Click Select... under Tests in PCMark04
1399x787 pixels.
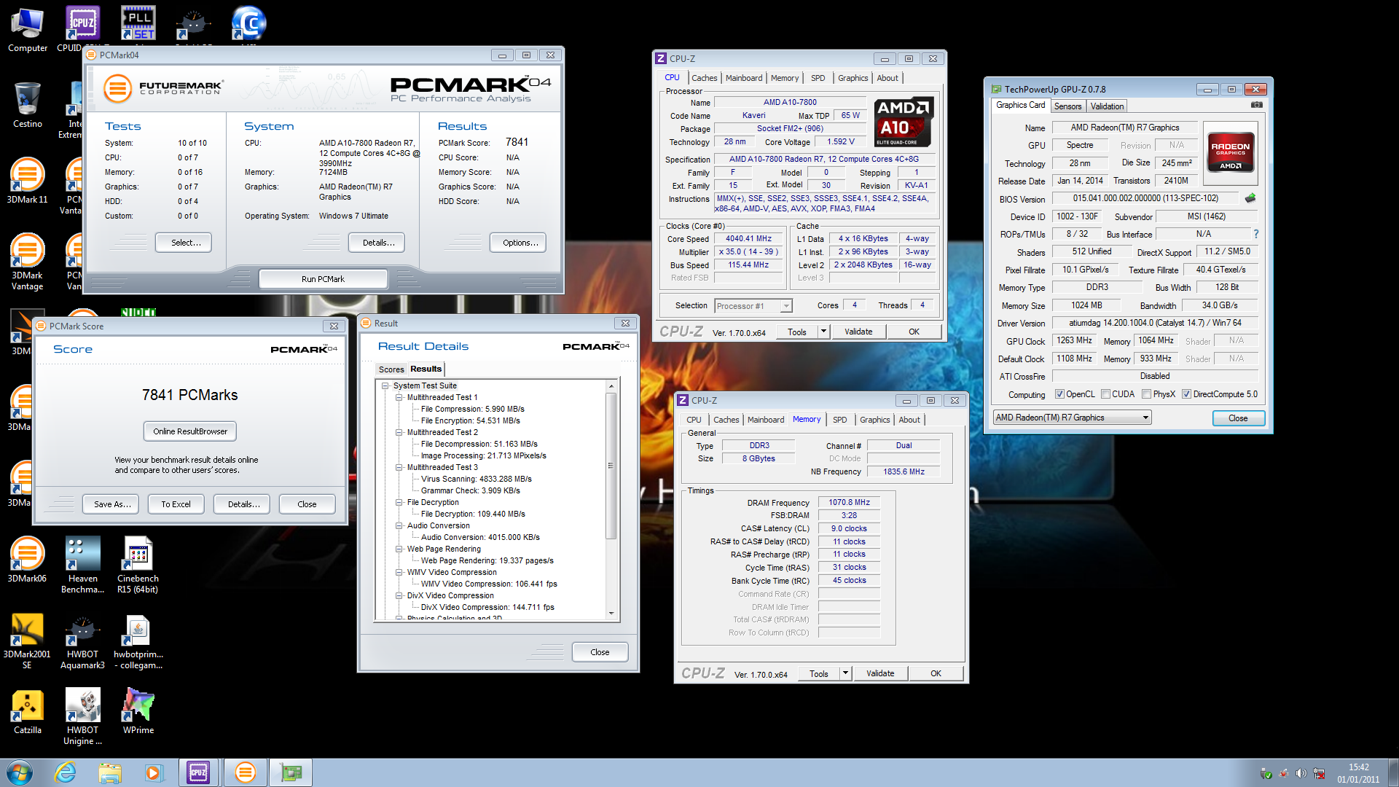click(x=184, y=243)
